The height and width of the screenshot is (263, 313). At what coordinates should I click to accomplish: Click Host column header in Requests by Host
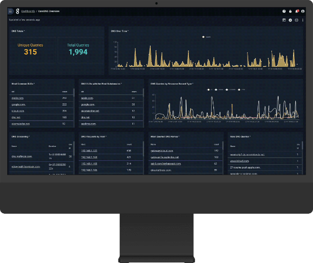click(x=83, y=144)
